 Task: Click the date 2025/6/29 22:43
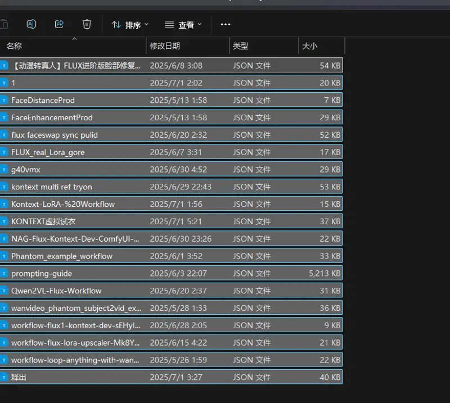point(181,187)
